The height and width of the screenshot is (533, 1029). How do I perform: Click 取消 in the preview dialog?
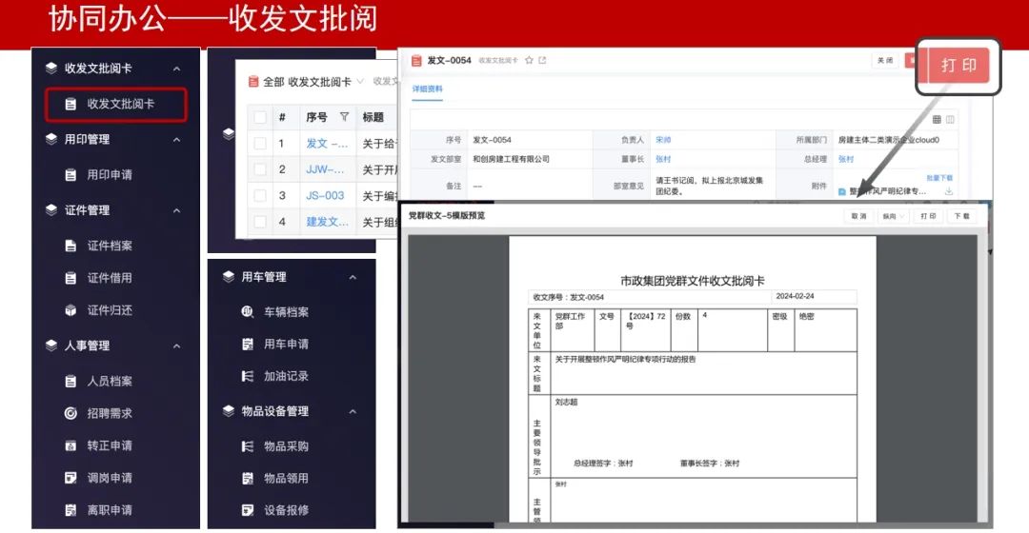[858, 216]
